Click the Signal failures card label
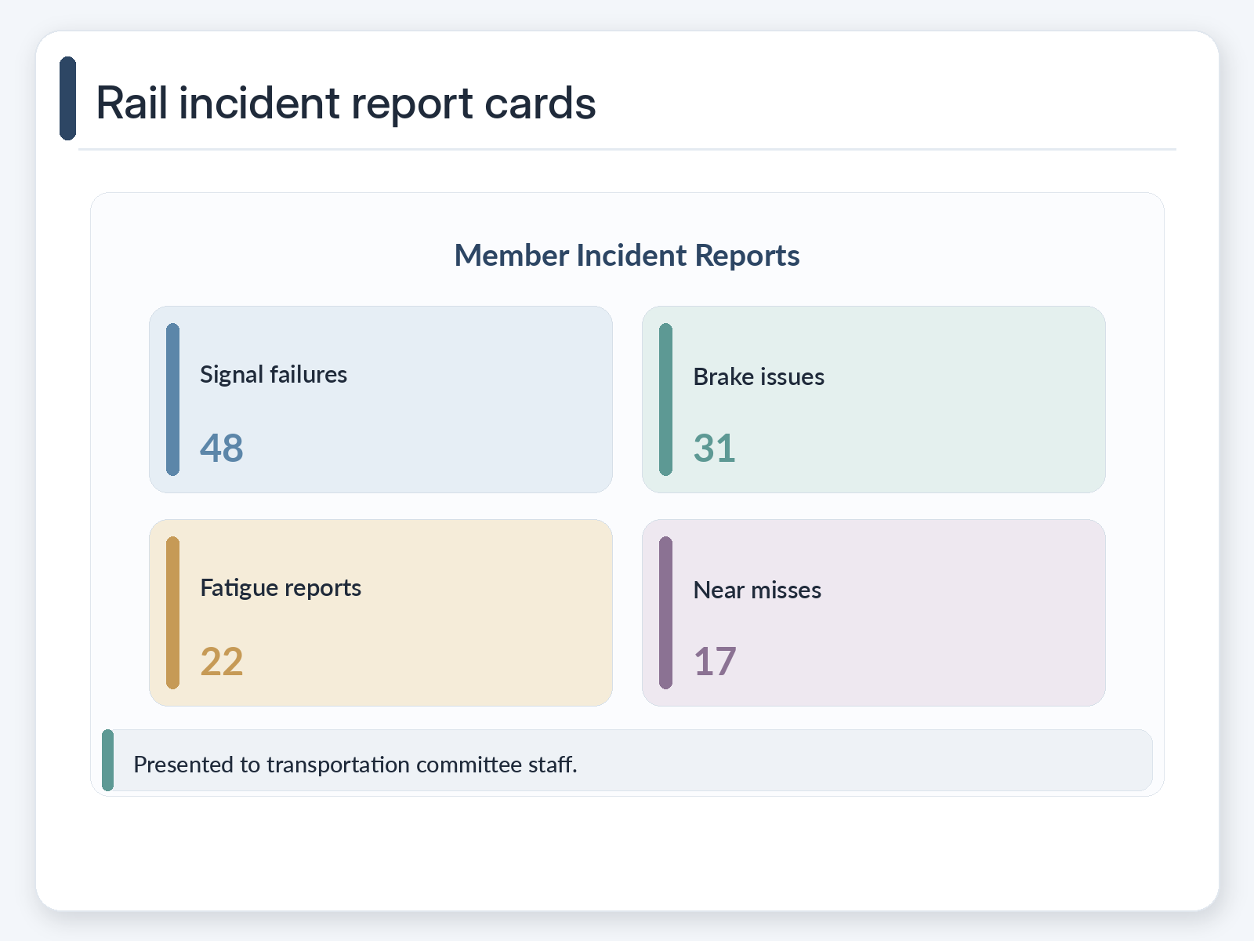 274,375
